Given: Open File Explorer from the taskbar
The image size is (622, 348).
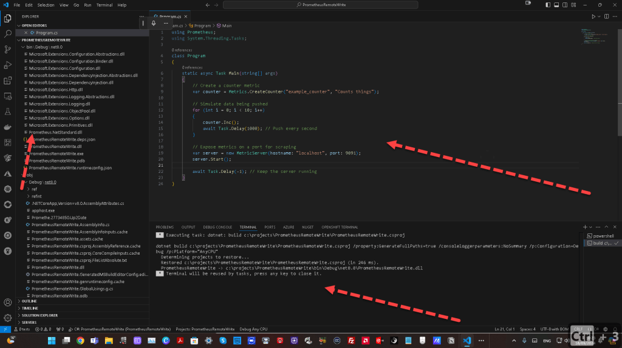Looking at the screenshot, I should (109, 341).
